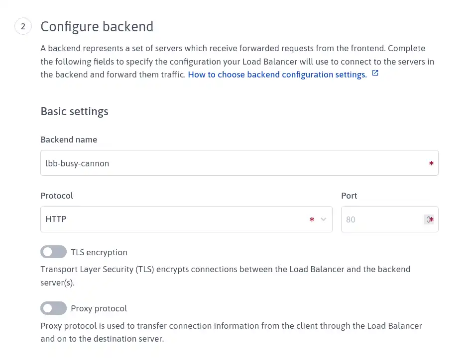Click the spinner arrows in the Port field
The image size is (473, 361).
[x=428, y=219]
